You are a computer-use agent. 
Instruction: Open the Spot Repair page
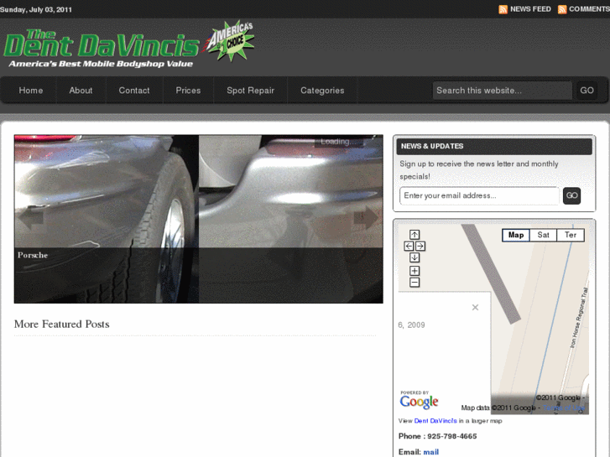click(251, 91)
